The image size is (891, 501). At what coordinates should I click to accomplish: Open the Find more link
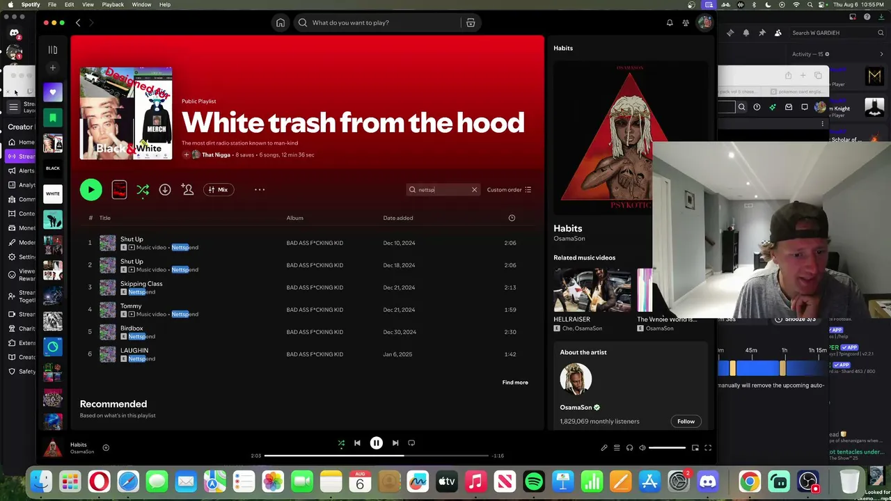(515, 382)
